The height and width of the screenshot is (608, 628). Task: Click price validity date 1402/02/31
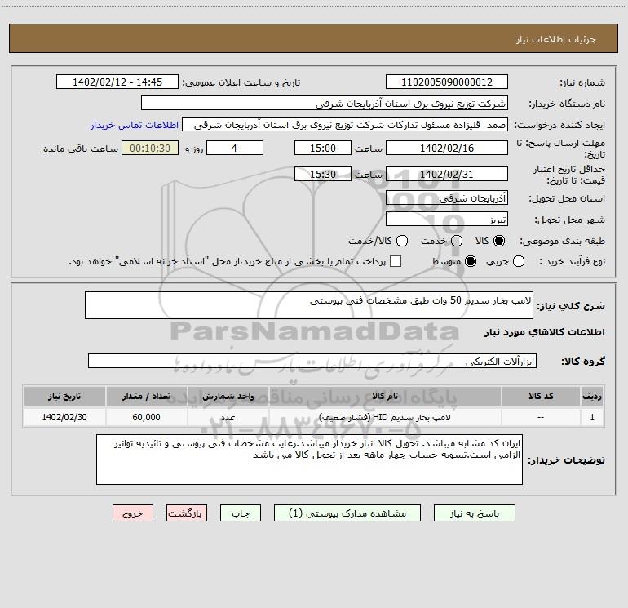447,175
